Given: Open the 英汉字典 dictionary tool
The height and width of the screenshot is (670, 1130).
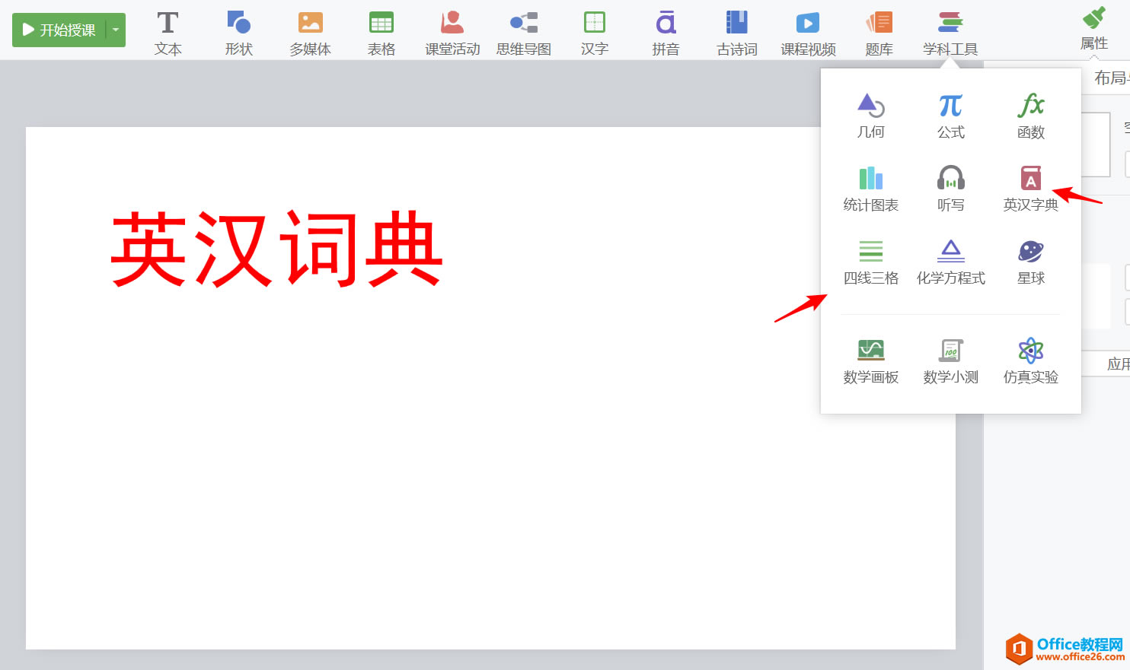Looking at the screenshot, I should coord(1030,189).
